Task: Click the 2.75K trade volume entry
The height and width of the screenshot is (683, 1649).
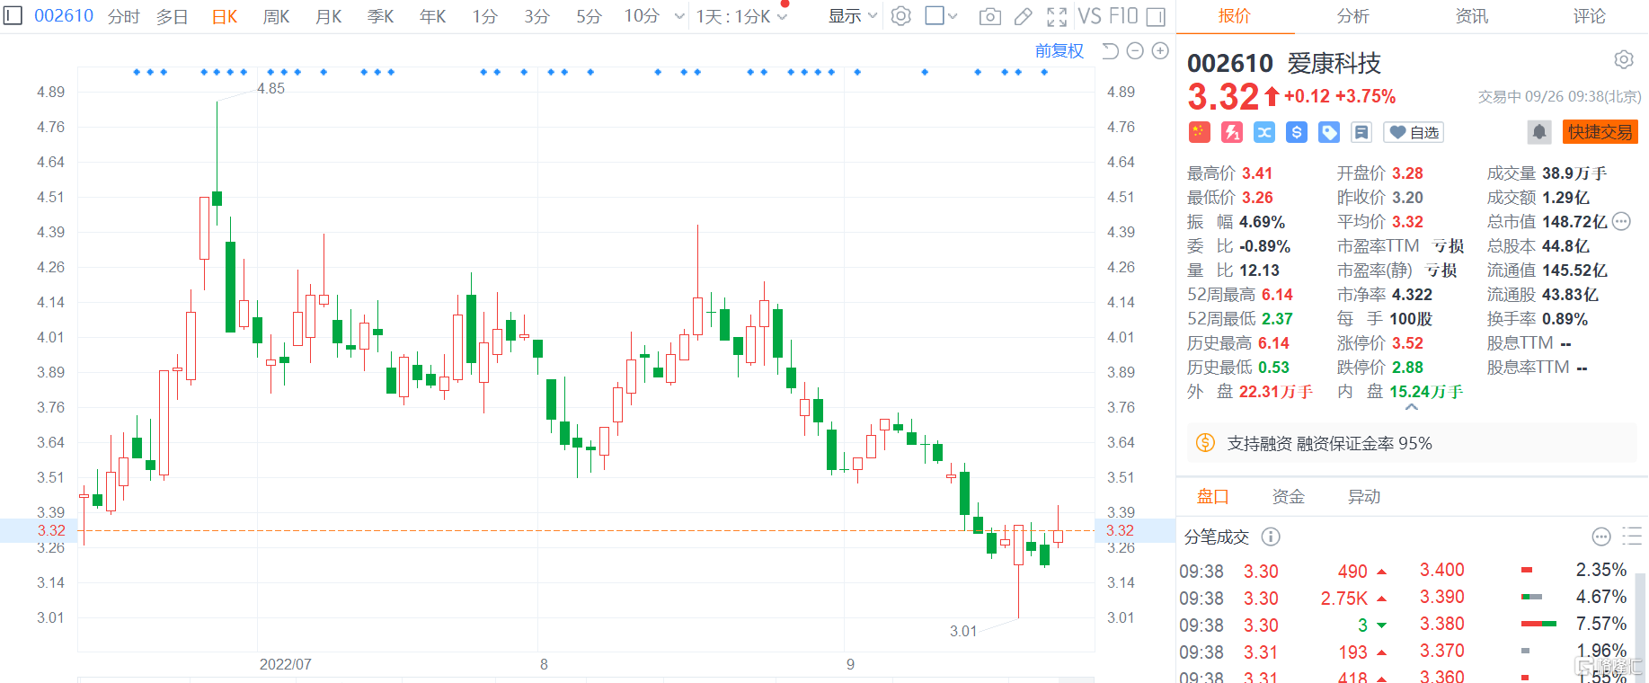Action: (x=1343, y=599)
